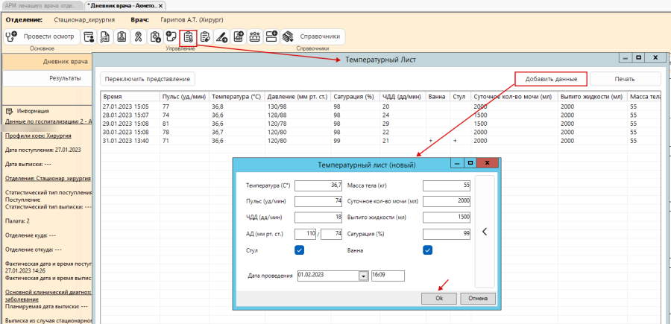Screen dimensions: 671x324
Task: Click the left chevron in new sheet dialog
Action: [x=485, y=231]
